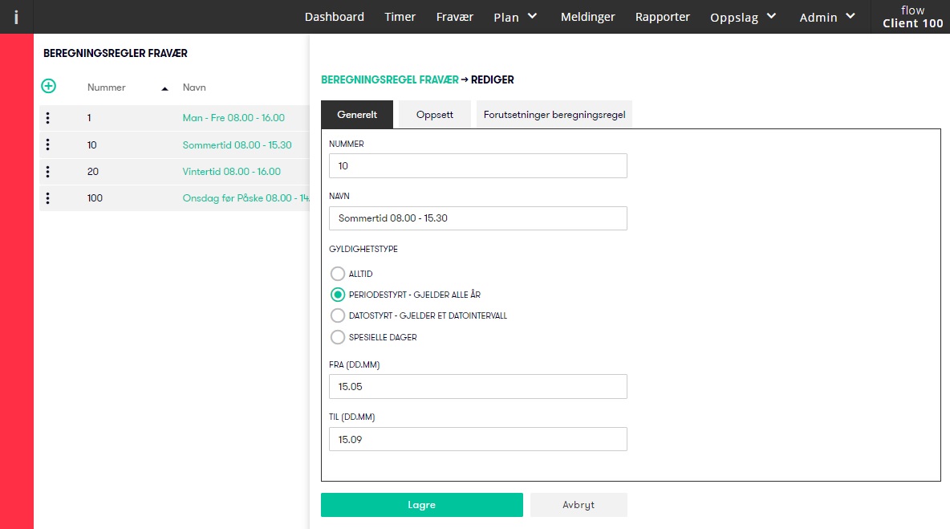
Task: Expand the Plan dropdown menu
Action: [x=515, y=17]
